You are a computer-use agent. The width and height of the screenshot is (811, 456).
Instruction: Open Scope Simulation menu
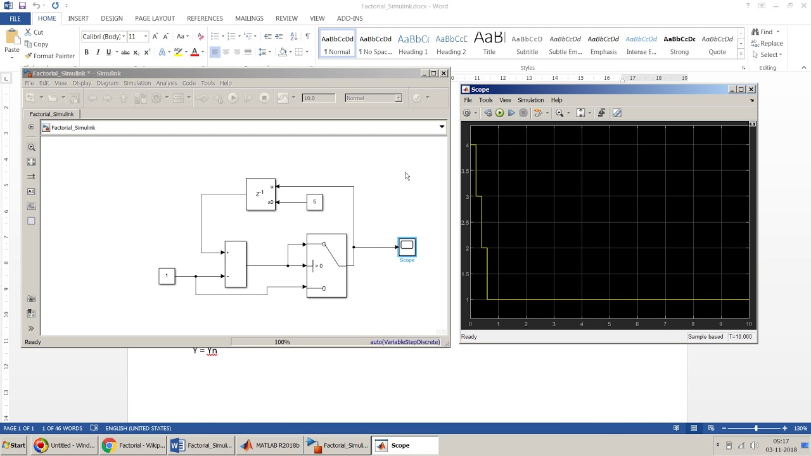coord(530,100)
